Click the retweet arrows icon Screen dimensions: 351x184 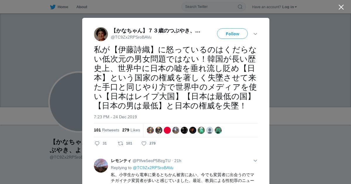click(x=120, y=143)
